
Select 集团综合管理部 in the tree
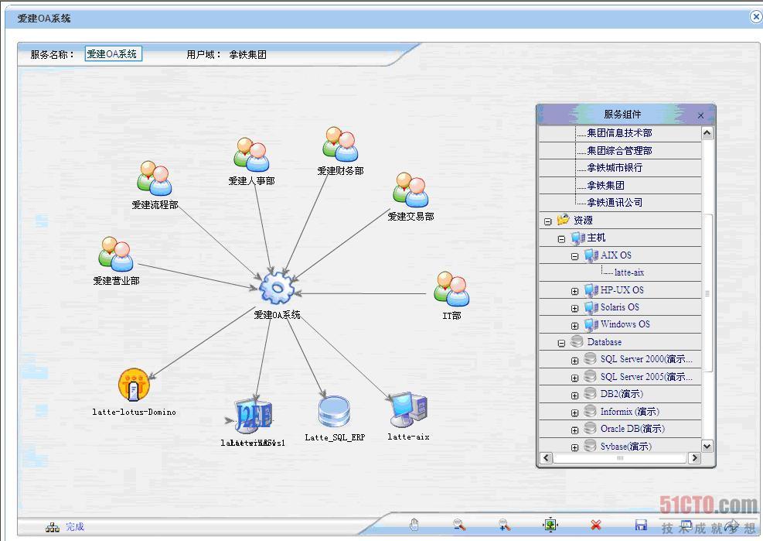(619, 151)
